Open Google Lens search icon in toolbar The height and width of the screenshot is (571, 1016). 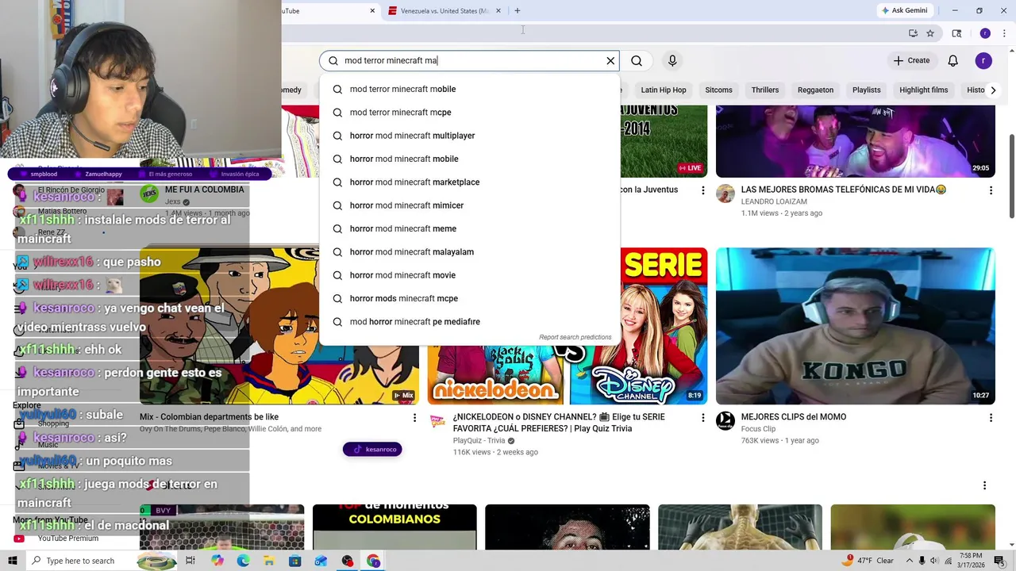pyautogui.click(x=956, y=33)
